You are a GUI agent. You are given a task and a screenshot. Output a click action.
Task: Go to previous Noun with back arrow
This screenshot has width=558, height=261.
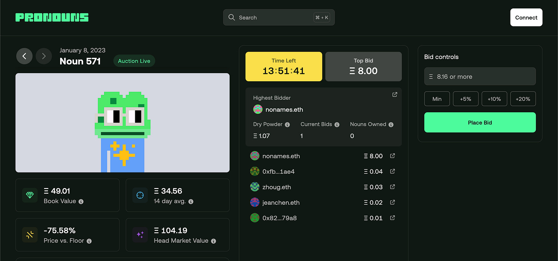25,56
